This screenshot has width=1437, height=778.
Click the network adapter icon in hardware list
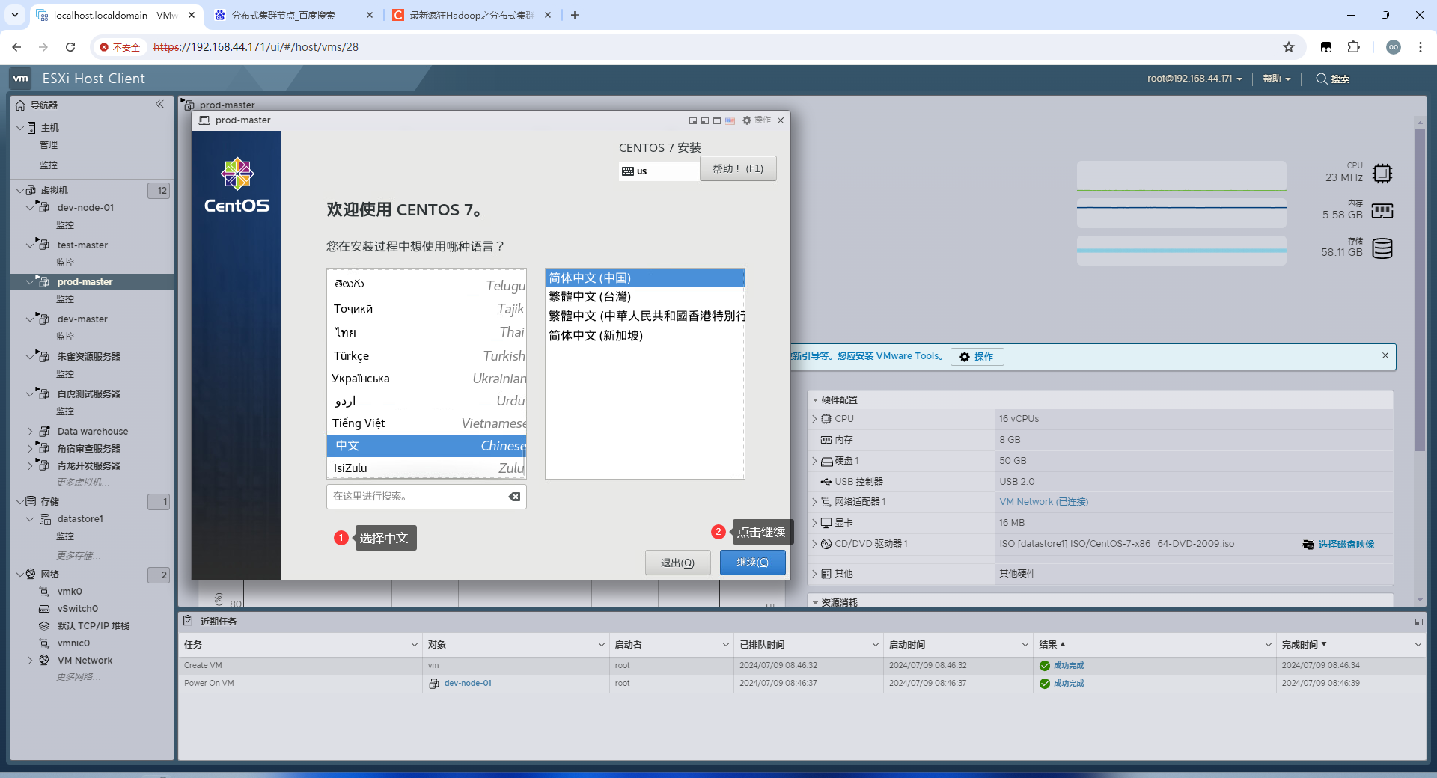826,502
